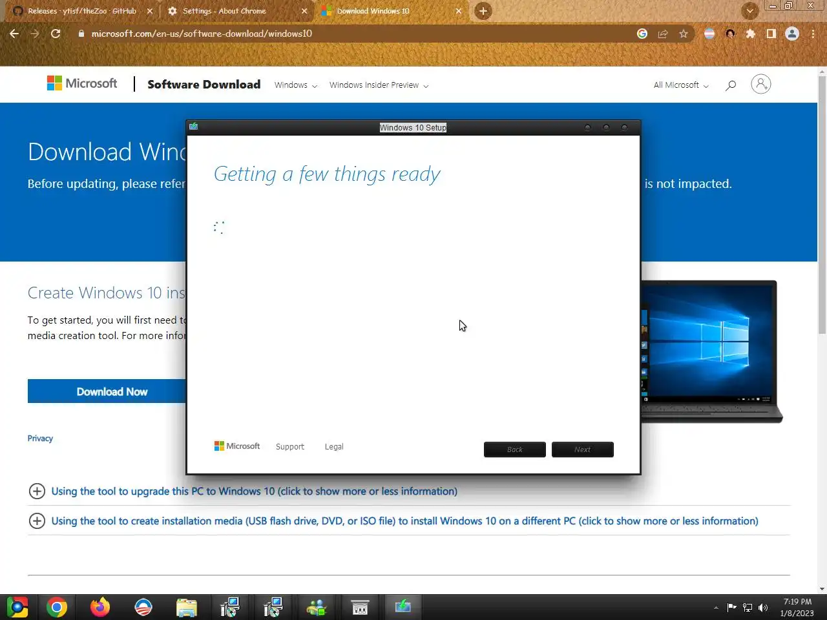Click the first installer disc taskbar icon
Screen dimensions: 827x620
pyautogui.click(x=230, y=607)
